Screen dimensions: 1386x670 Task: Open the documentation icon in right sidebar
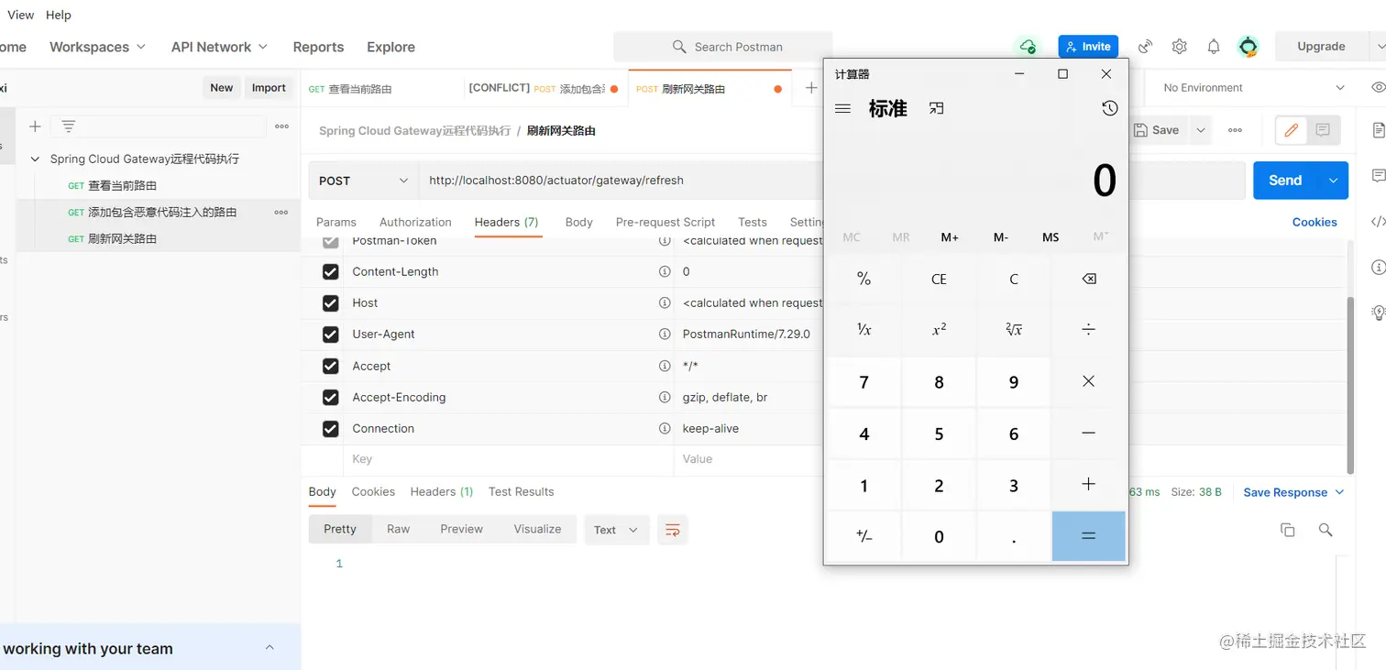[1378, 131]
